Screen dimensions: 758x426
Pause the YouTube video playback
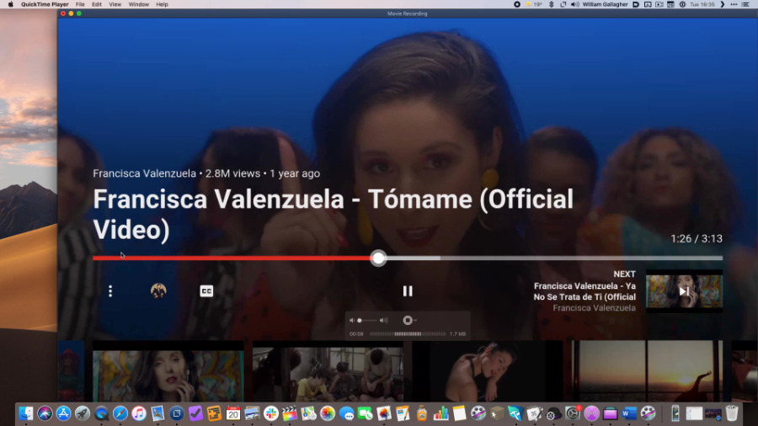click(408, 290)
